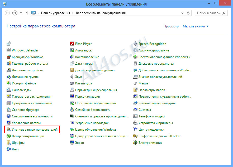Click the Дисковые пространства icon

click(135, 63)
